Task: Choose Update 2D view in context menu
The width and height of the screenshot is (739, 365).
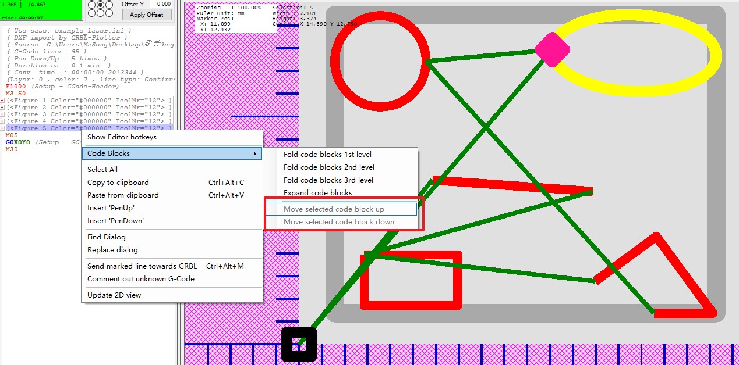Action: [x=114, y=295]
